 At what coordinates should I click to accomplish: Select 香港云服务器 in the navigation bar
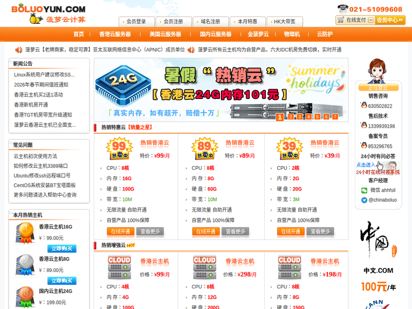(115, 34)
